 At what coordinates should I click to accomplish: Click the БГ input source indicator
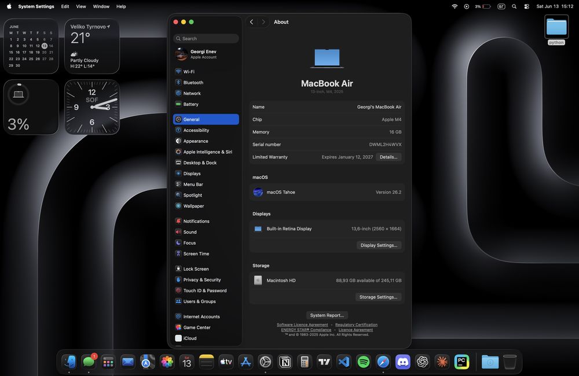[501, 6]
